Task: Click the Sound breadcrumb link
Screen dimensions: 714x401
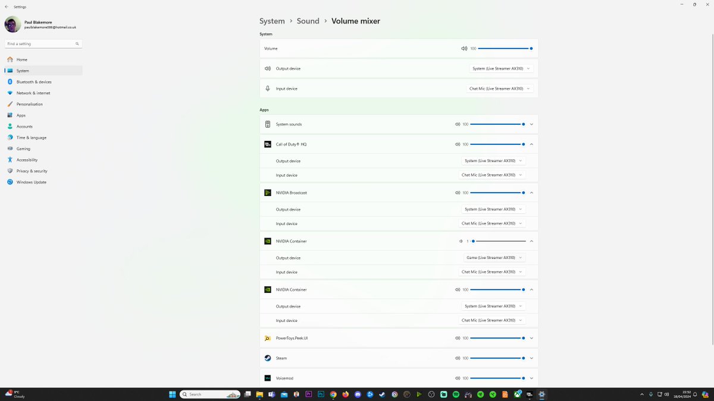Action: click(308, 21)
